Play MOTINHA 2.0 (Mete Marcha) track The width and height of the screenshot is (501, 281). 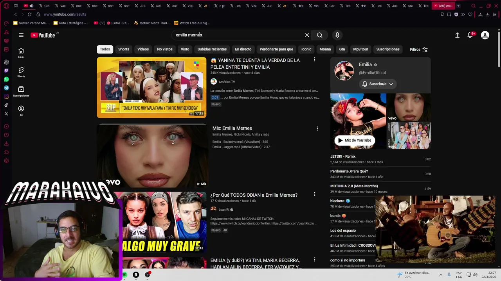380,189
